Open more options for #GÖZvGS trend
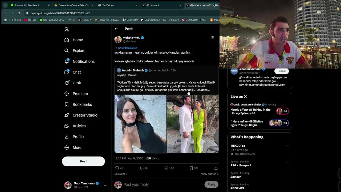This screenshot has height=192, width=341. click(x=287, y=185)
